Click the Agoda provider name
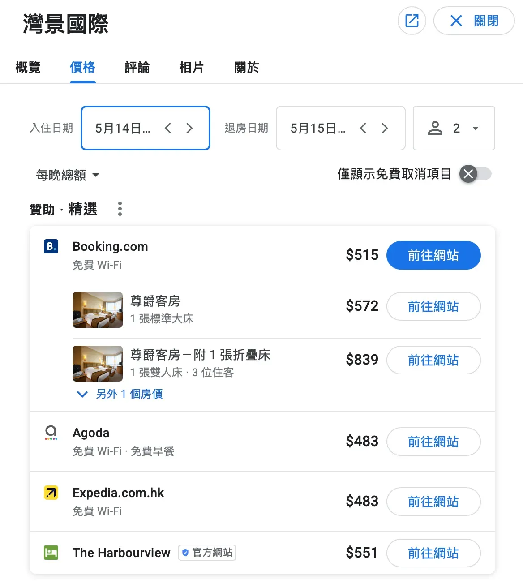The image size is (523, 584). click(x=91, y=433)
